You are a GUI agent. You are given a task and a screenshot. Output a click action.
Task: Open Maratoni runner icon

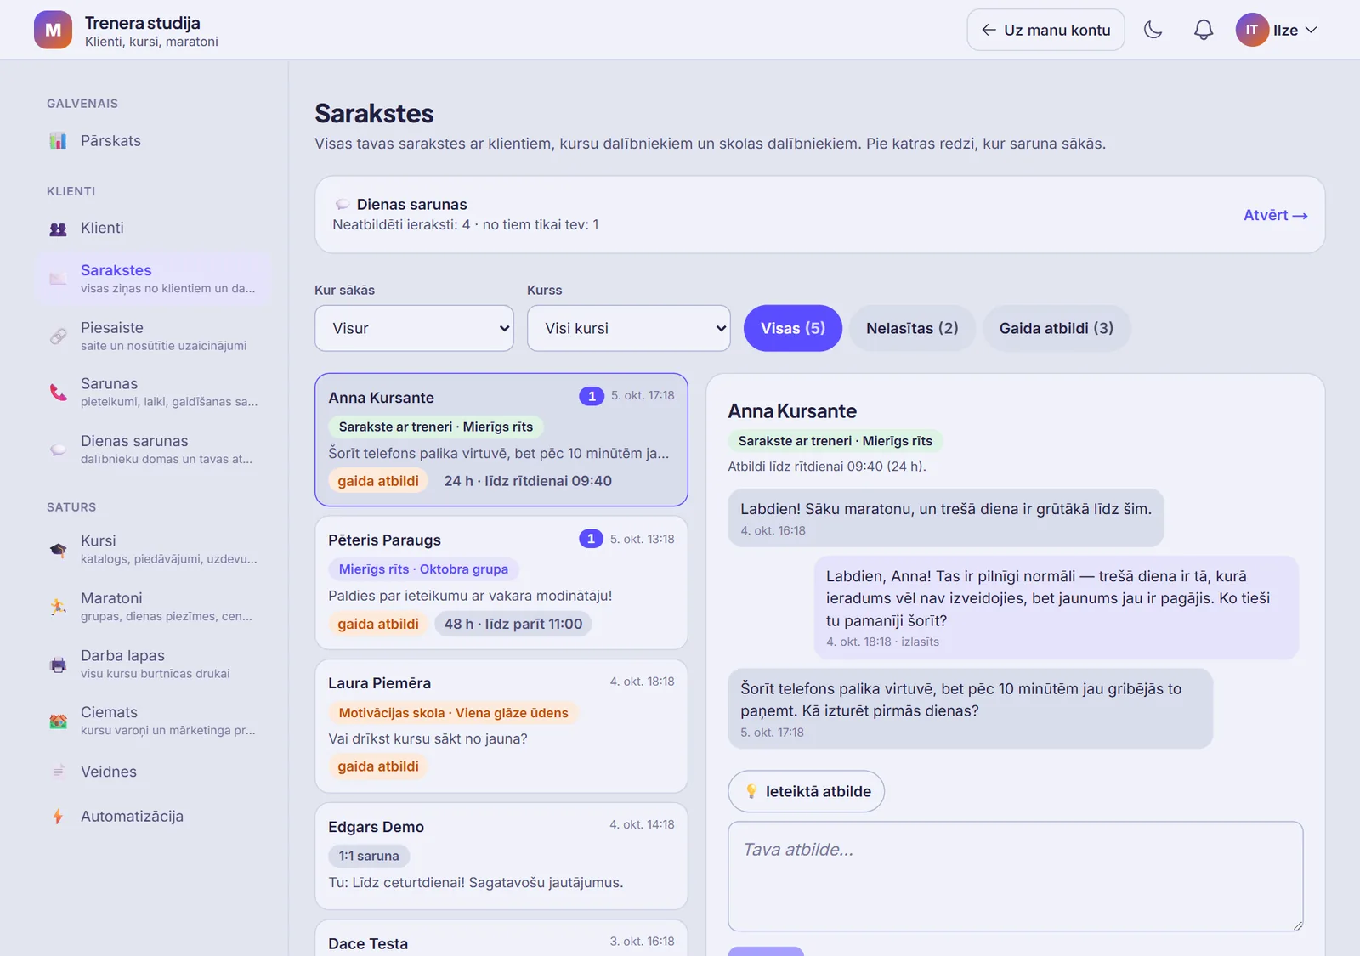pyautogui.click(x=58, y=607)
